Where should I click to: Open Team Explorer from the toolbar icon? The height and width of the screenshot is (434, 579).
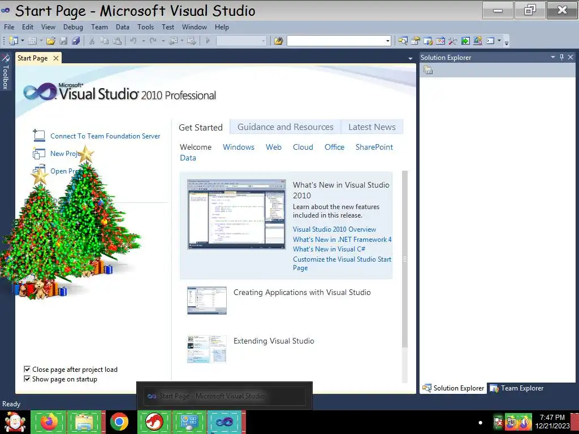[x=428, y=41]
